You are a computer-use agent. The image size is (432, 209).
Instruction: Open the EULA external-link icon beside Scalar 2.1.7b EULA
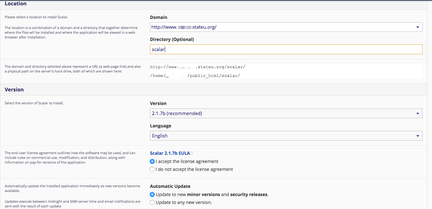pos(192,153)
